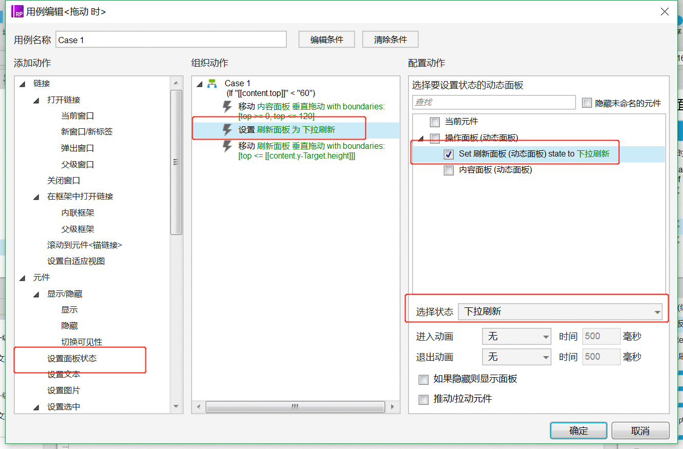Check the 操作面板 (动态面板) checkbox
This screenshot has width=683, height=449.
pyautogui.click(x=435, y=138)
